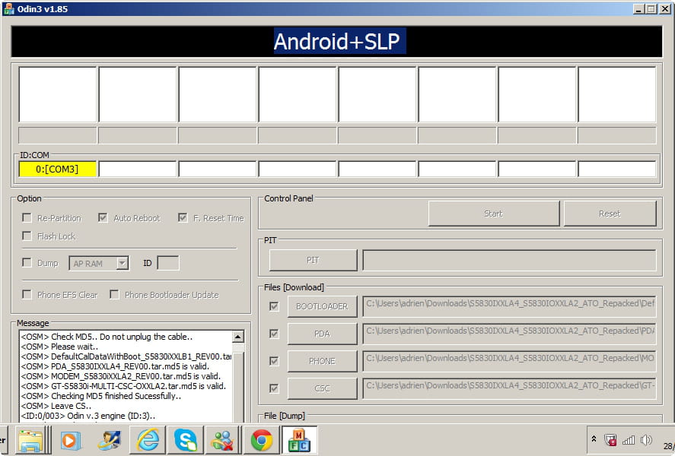The height and width of the screenshot is (456, 675).
Task: Toggle the F. Reset Time checkbox
Action: tap(183, 218)
